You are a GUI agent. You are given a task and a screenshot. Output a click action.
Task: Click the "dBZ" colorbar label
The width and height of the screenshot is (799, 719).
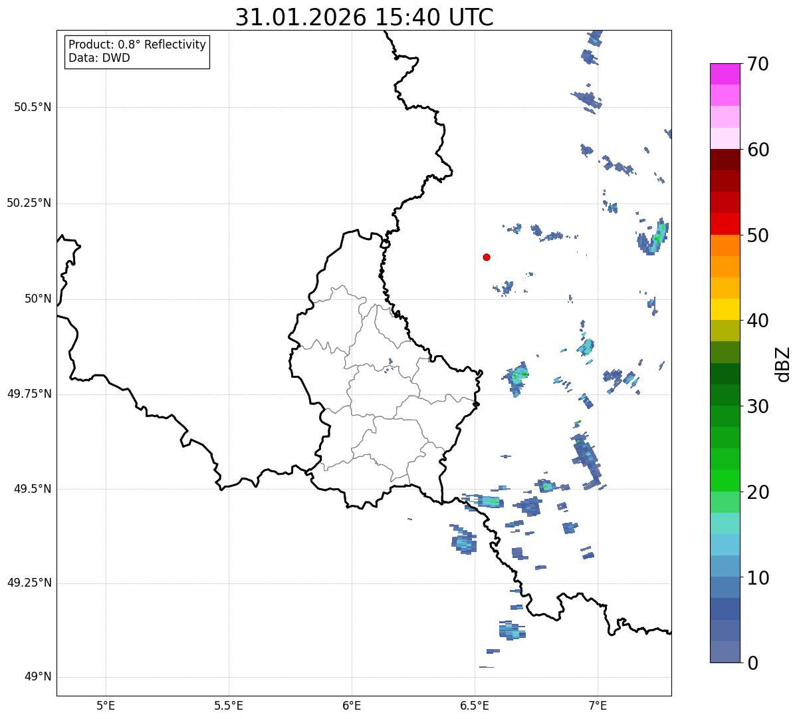783,363
